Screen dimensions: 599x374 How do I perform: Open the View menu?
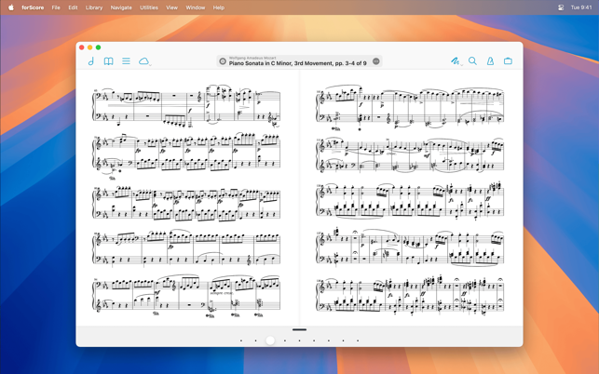172,7
